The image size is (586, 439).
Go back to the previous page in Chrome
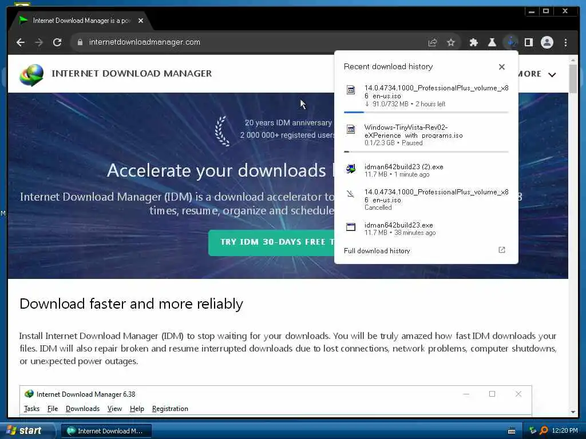pyautogui.click(x=21, y=42)
